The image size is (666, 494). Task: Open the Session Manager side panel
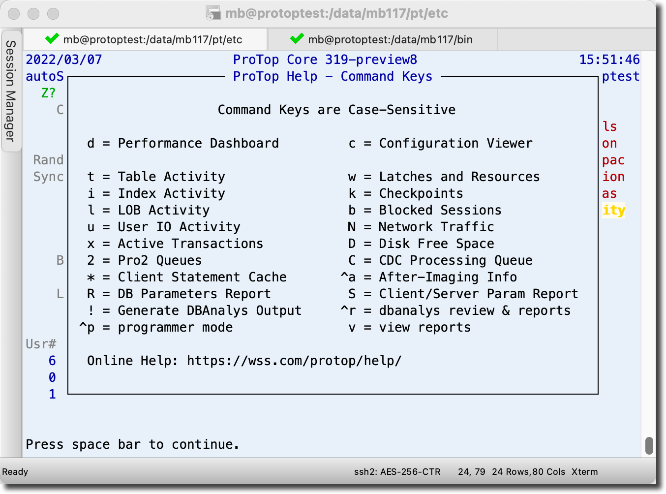click(x=10, y=91)
